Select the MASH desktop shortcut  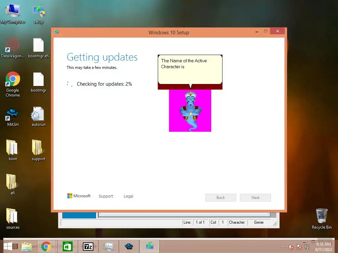pyautogui.click(x=13, y=117)
